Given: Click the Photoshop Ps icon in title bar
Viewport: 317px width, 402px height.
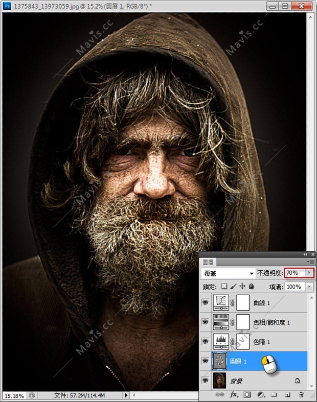Looking at the screenshot, I should click(x=7, y=6).
